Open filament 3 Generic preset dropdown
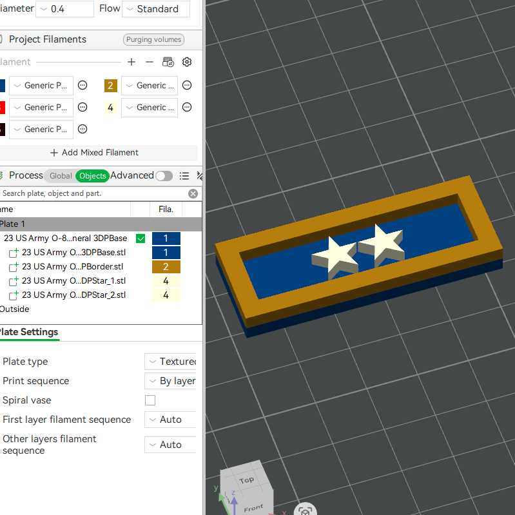 41,108
